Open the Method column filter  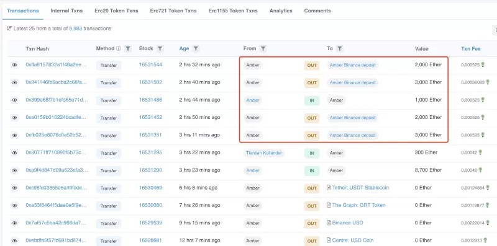[x=128, y=49]
